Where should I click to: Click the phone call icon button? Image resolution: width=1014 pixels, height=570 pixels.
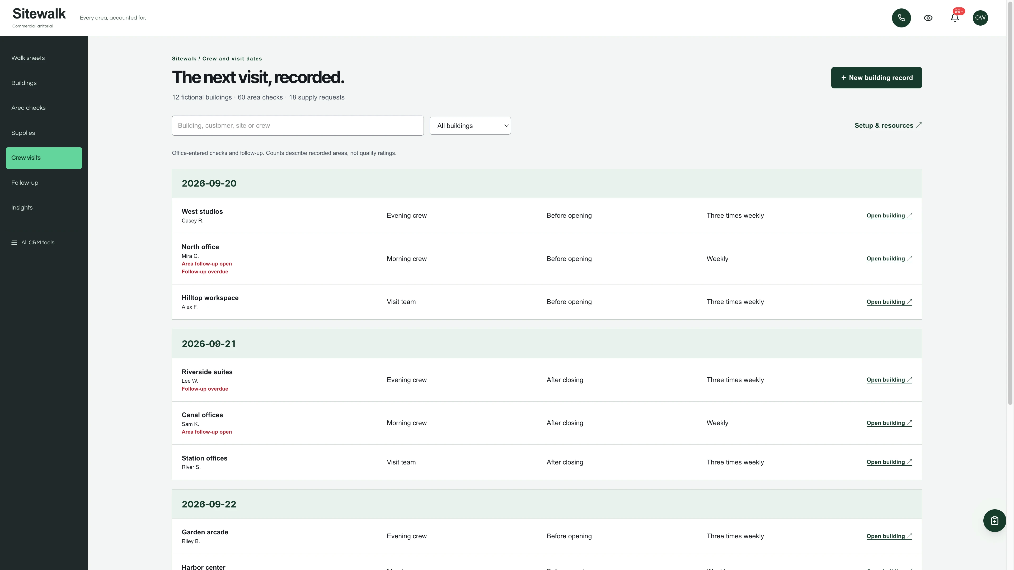(901, 18)
